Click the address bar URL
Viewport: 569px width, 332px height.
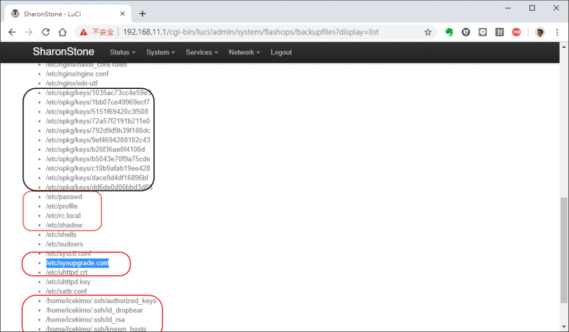[x=251, y=32]
